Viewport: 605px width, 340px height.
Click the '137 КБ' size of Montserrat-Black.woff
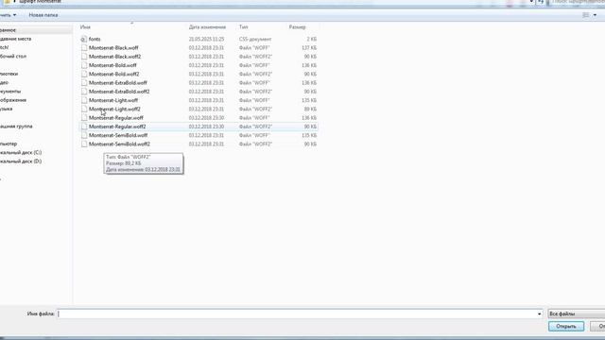[309, 48]
